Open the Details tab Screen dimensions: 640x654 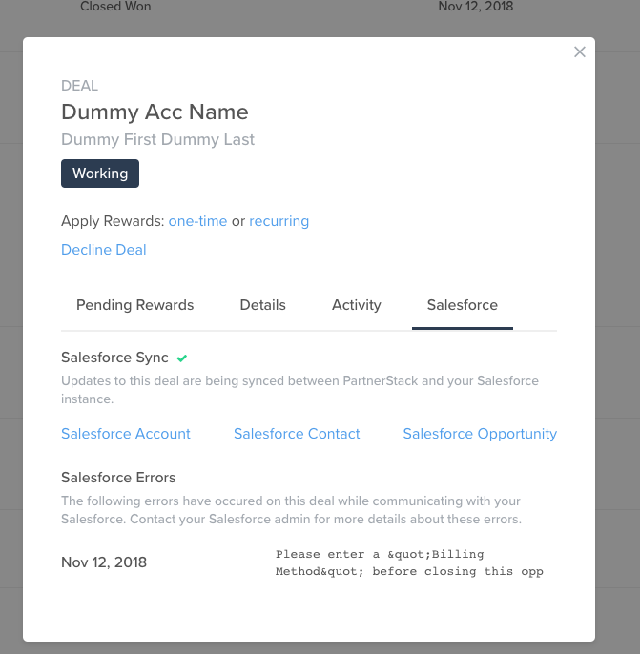pyautogui.click(x=263, y=305)
